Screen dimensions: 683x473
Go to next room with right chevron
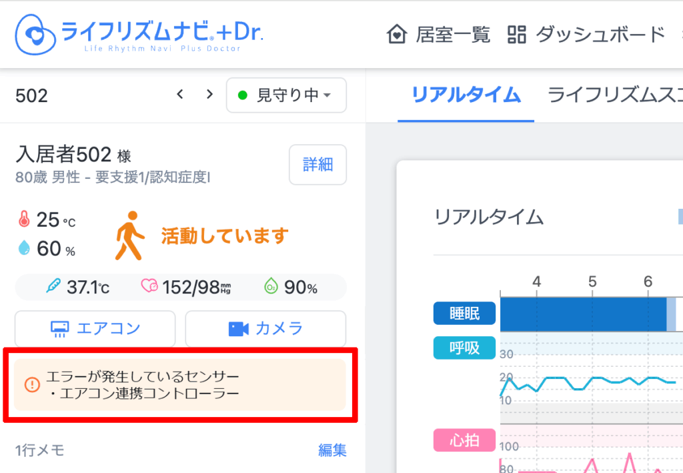click(209, 95)
